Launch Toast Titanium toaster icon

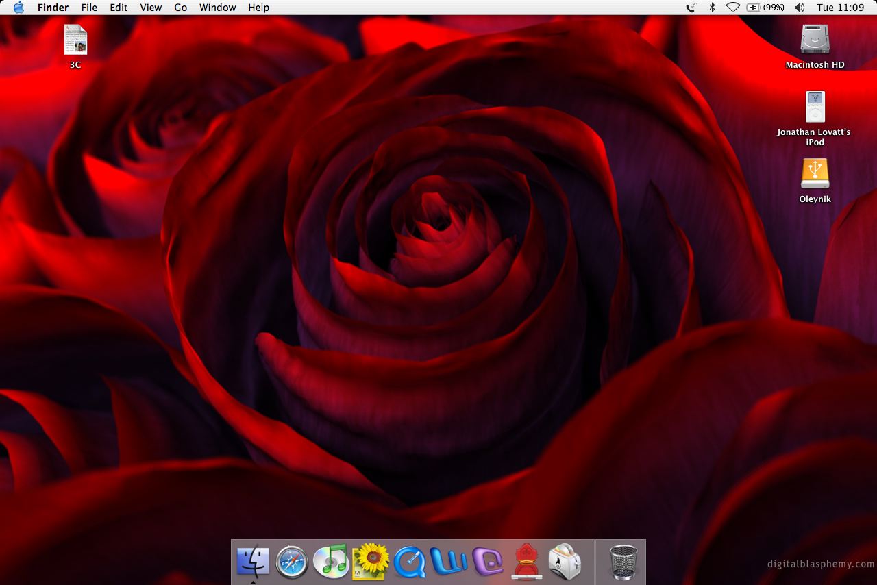click(565, 562)
